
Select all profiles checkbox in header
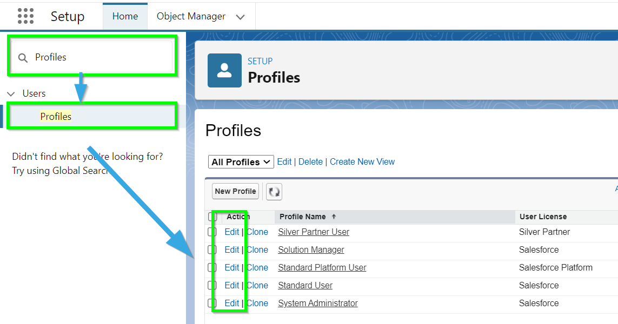coord(212,217)
